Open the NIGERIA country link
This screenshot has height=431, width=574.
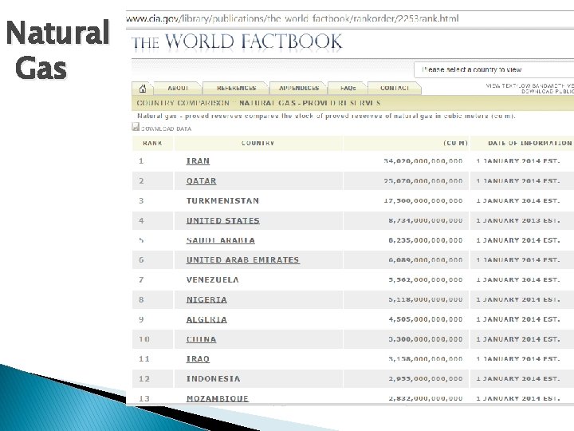coord(206,299)
